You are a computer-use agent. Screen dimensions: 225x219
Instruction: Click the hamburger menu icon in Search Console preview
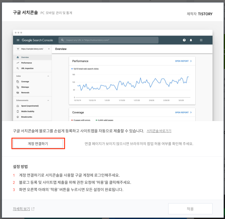tap(18, 40)
